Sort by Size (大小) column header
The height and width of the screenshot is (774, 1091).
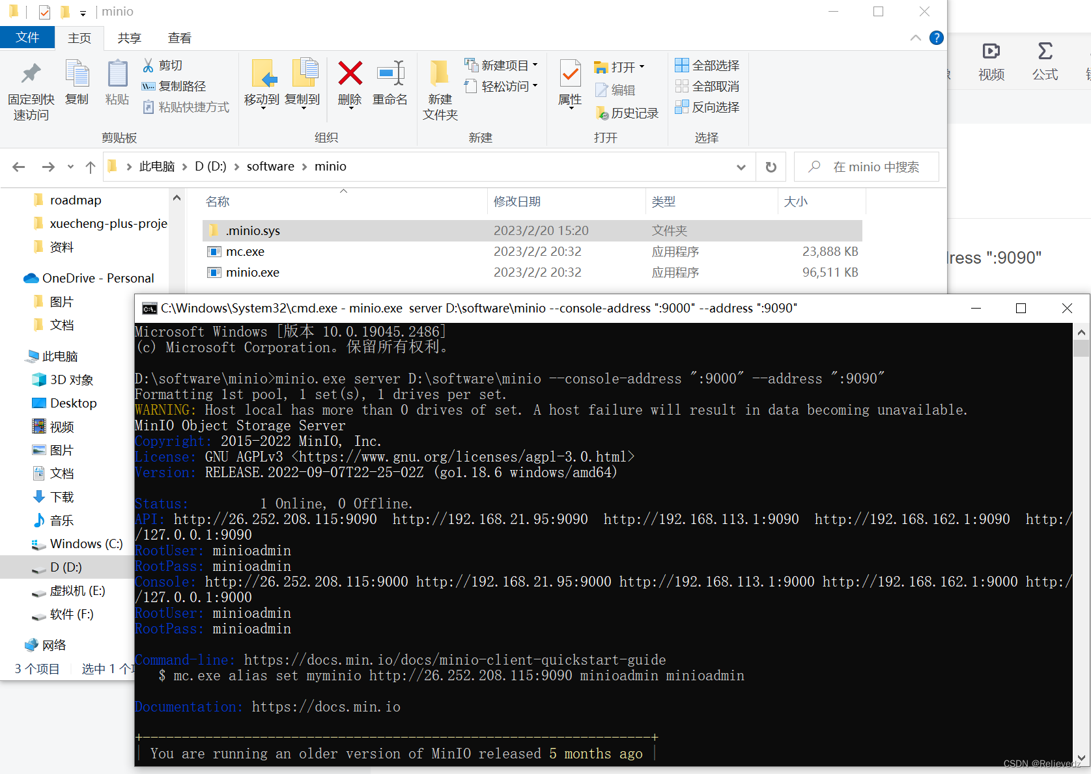(x=822, y=202)
